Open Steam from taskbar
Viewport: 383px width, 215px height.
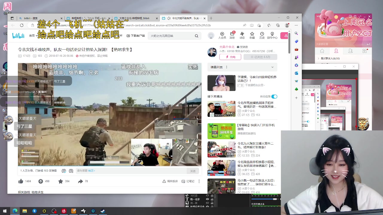[x=103, y=211]
